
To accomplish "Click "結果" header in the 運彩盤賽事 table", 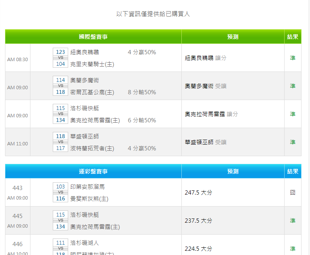I will (293, 171).
